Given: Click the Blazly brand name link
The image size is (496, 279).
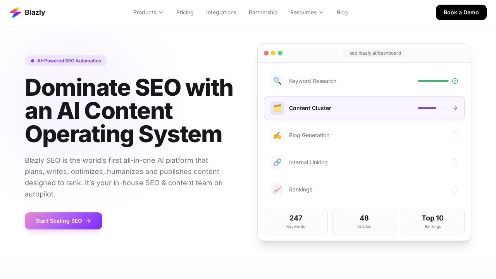Looking at the screenshot, I should tap(35, 12).
